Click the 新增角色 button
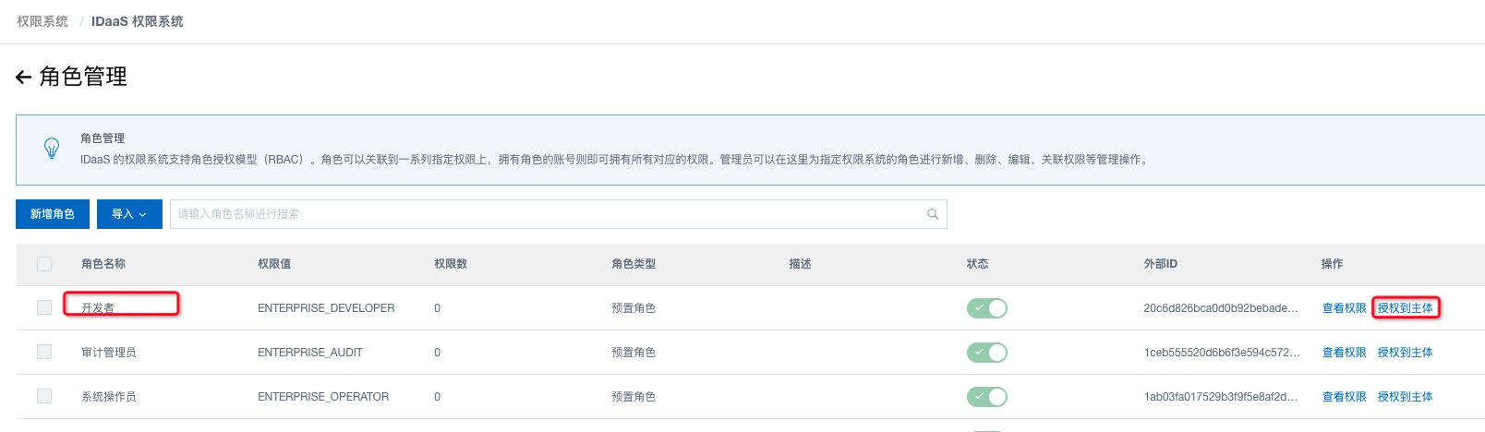 click(53, 214)
